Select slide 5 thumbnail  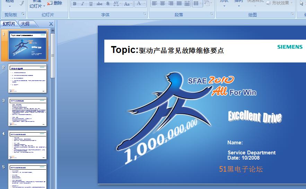coord(27,176)
